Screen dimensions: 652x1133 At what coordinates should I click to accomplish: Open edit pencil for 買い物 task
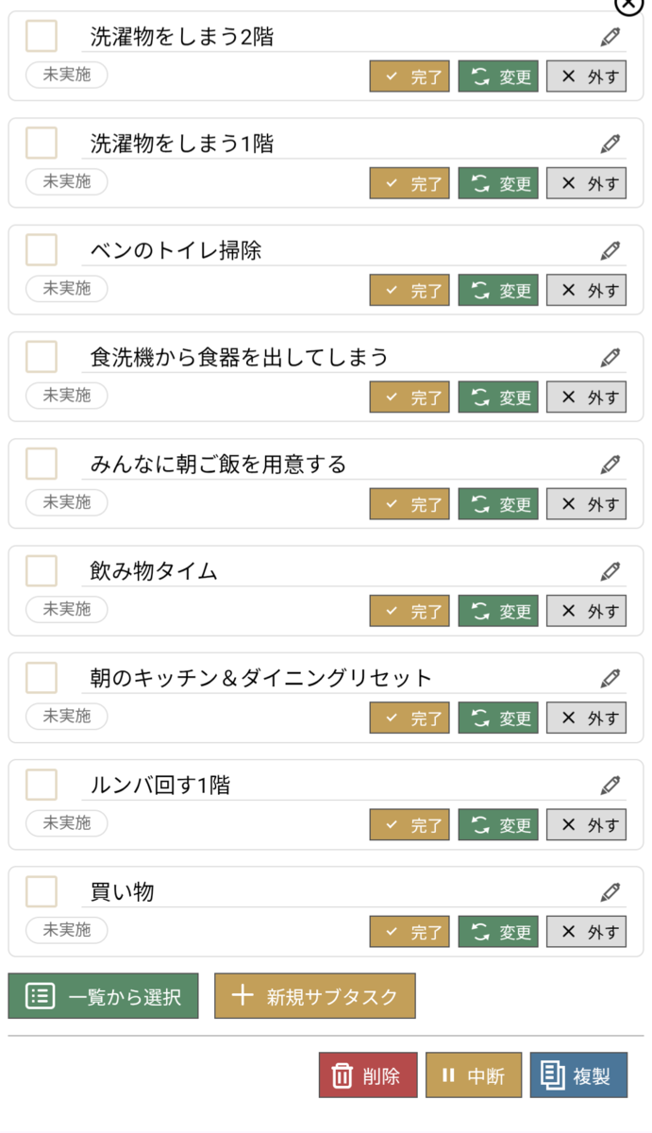[x=610, y=891]
